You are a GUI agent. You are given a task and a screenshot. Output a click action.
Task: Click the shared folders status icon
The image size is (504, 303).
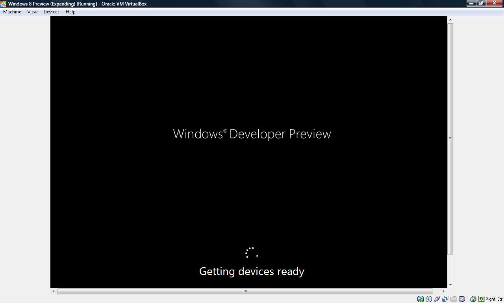point(454,299)
